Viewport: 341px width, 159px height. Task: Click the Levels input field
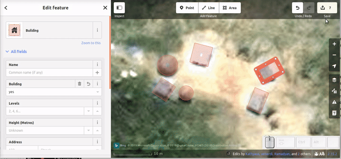(45, 111)
